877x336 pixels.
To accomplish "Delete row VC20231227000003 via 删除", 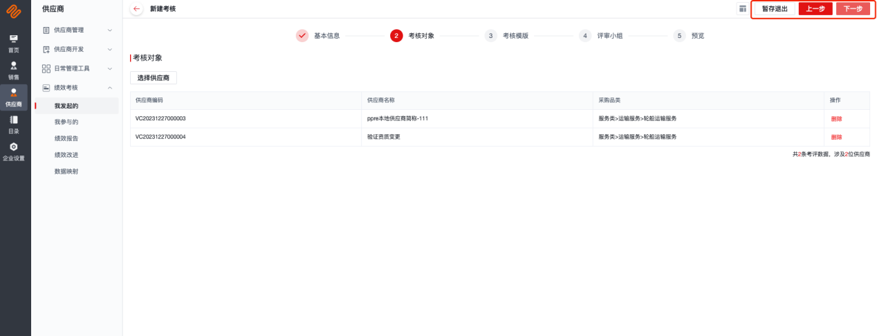I will point(836,119).
